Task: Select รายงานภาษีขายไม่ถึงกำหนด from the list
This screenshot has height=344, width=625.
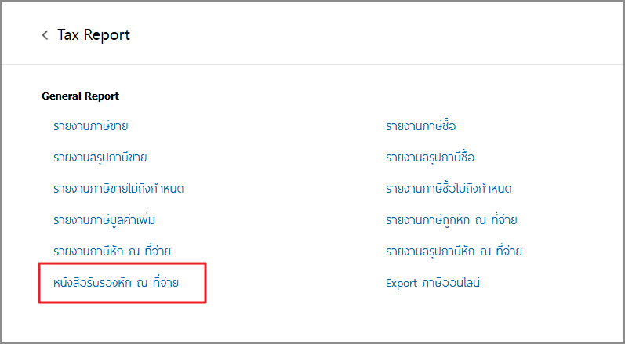Action: point(118,189)
